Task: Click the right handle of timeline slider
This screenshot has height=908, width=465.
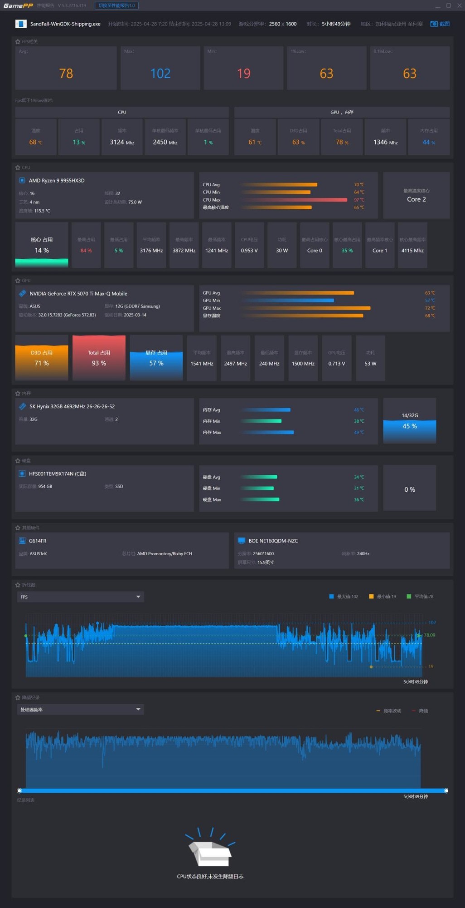Action: point(446,791)
